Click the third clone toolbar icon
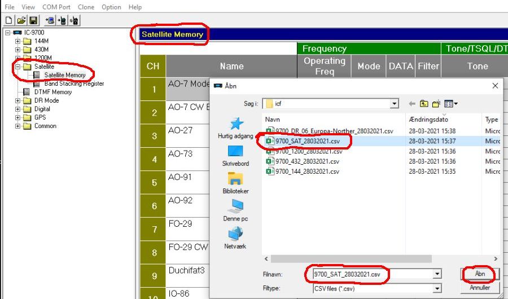 74,20
